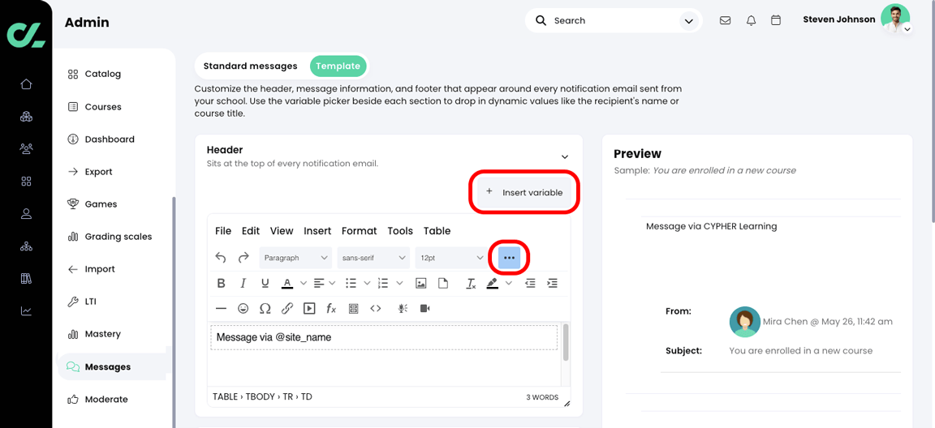The height and width of the screenshot is (428, 935).
Task: Expand bullet list style arrow
Action: tap(368, 284)
